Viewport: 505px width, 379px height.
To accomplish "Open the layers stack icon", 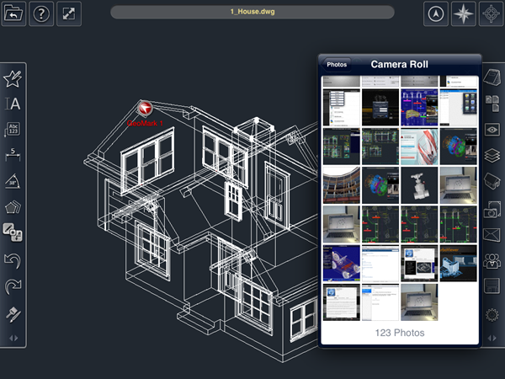I will (x=492, y=156).
